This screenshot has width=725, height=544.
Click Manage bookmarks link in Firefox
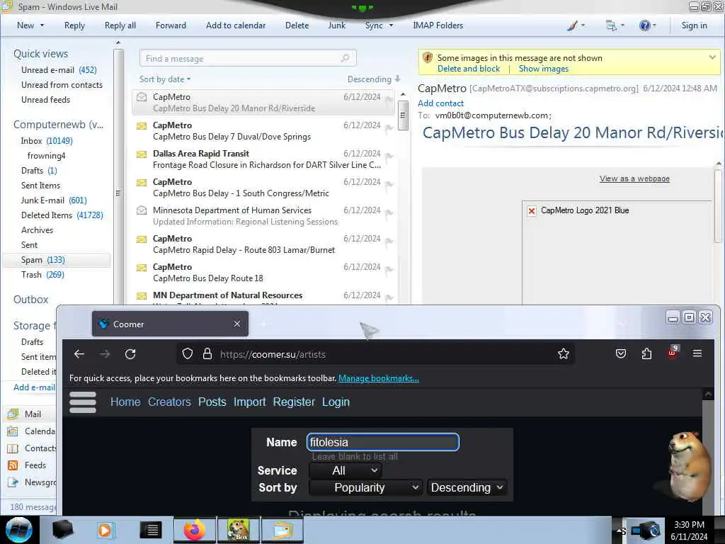(x=379, y=378)
